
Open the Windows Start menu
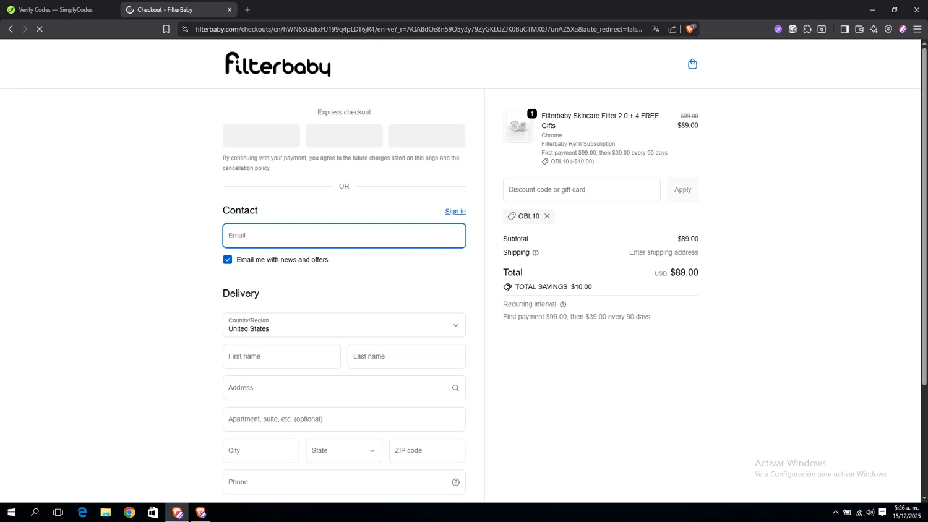[x=11, y=513]
